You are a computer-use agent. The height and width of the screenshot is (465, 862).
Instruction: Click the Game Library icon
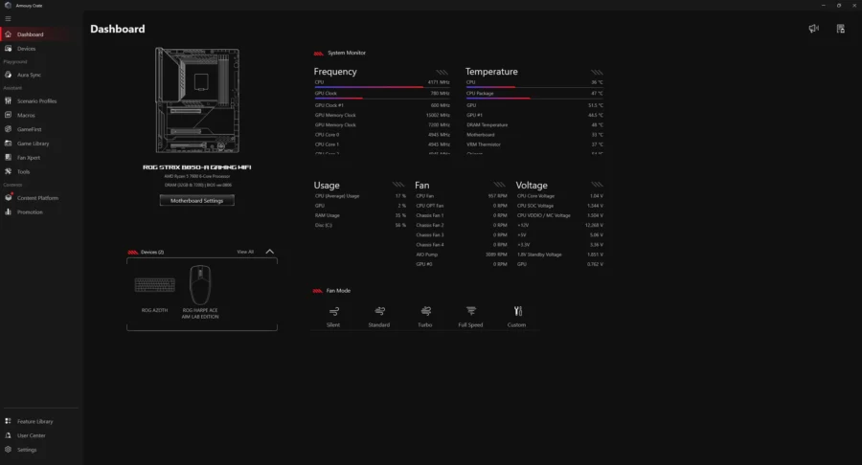[9, 144]
